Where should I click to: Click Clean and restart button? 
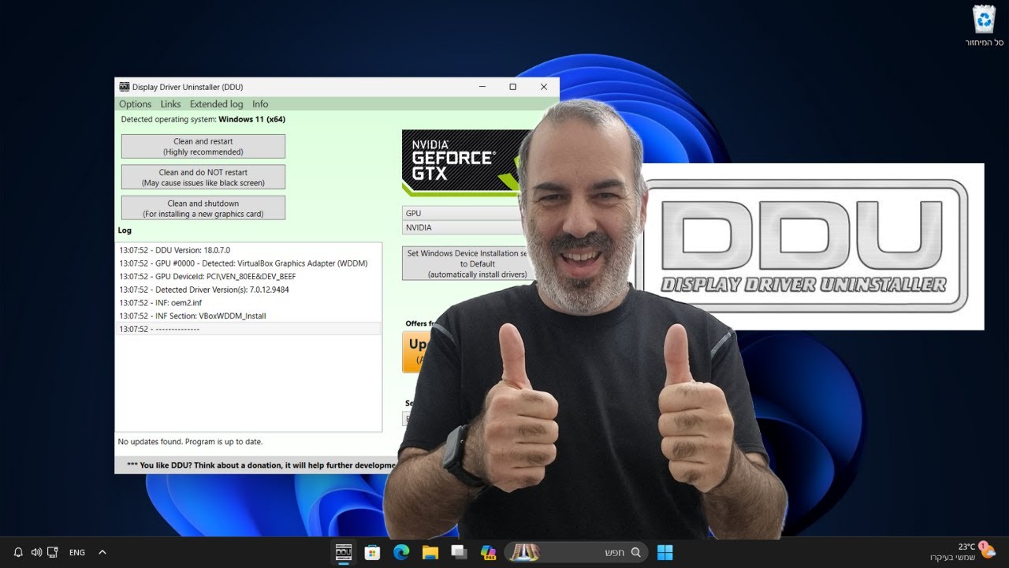(x=203, y=147)
